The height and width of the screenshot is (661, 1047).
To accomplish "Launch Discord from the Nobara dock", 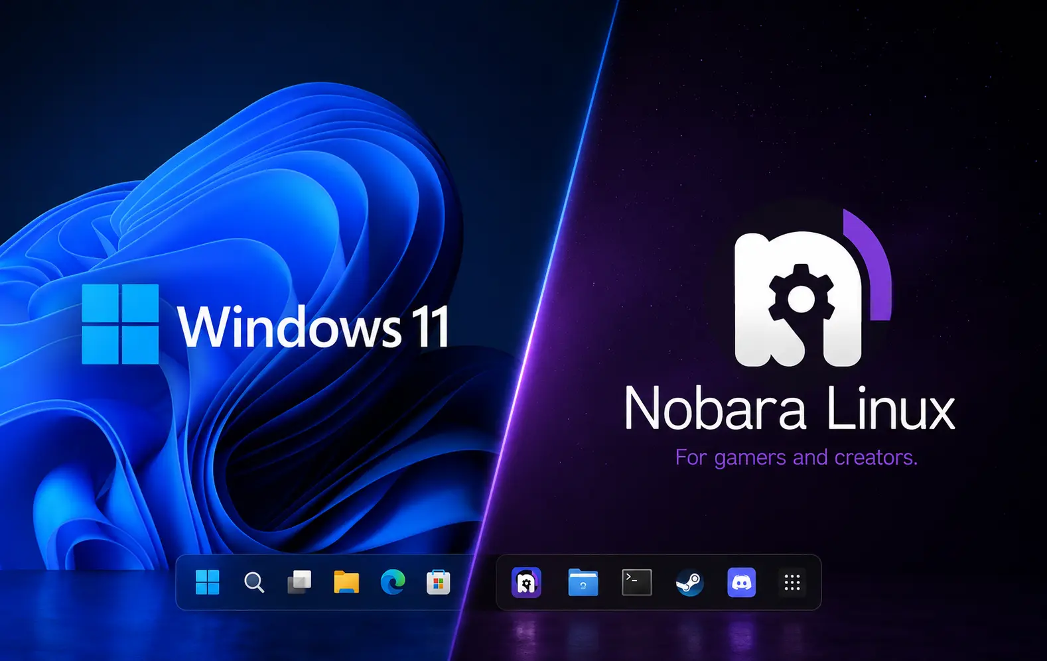I will click(x=742, y=583).
